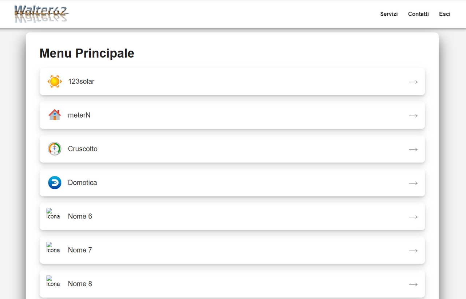This screenshot has width=466, height=299.
Task: Select the gauge icon for Cruscotto
Action: pos(55,149)
